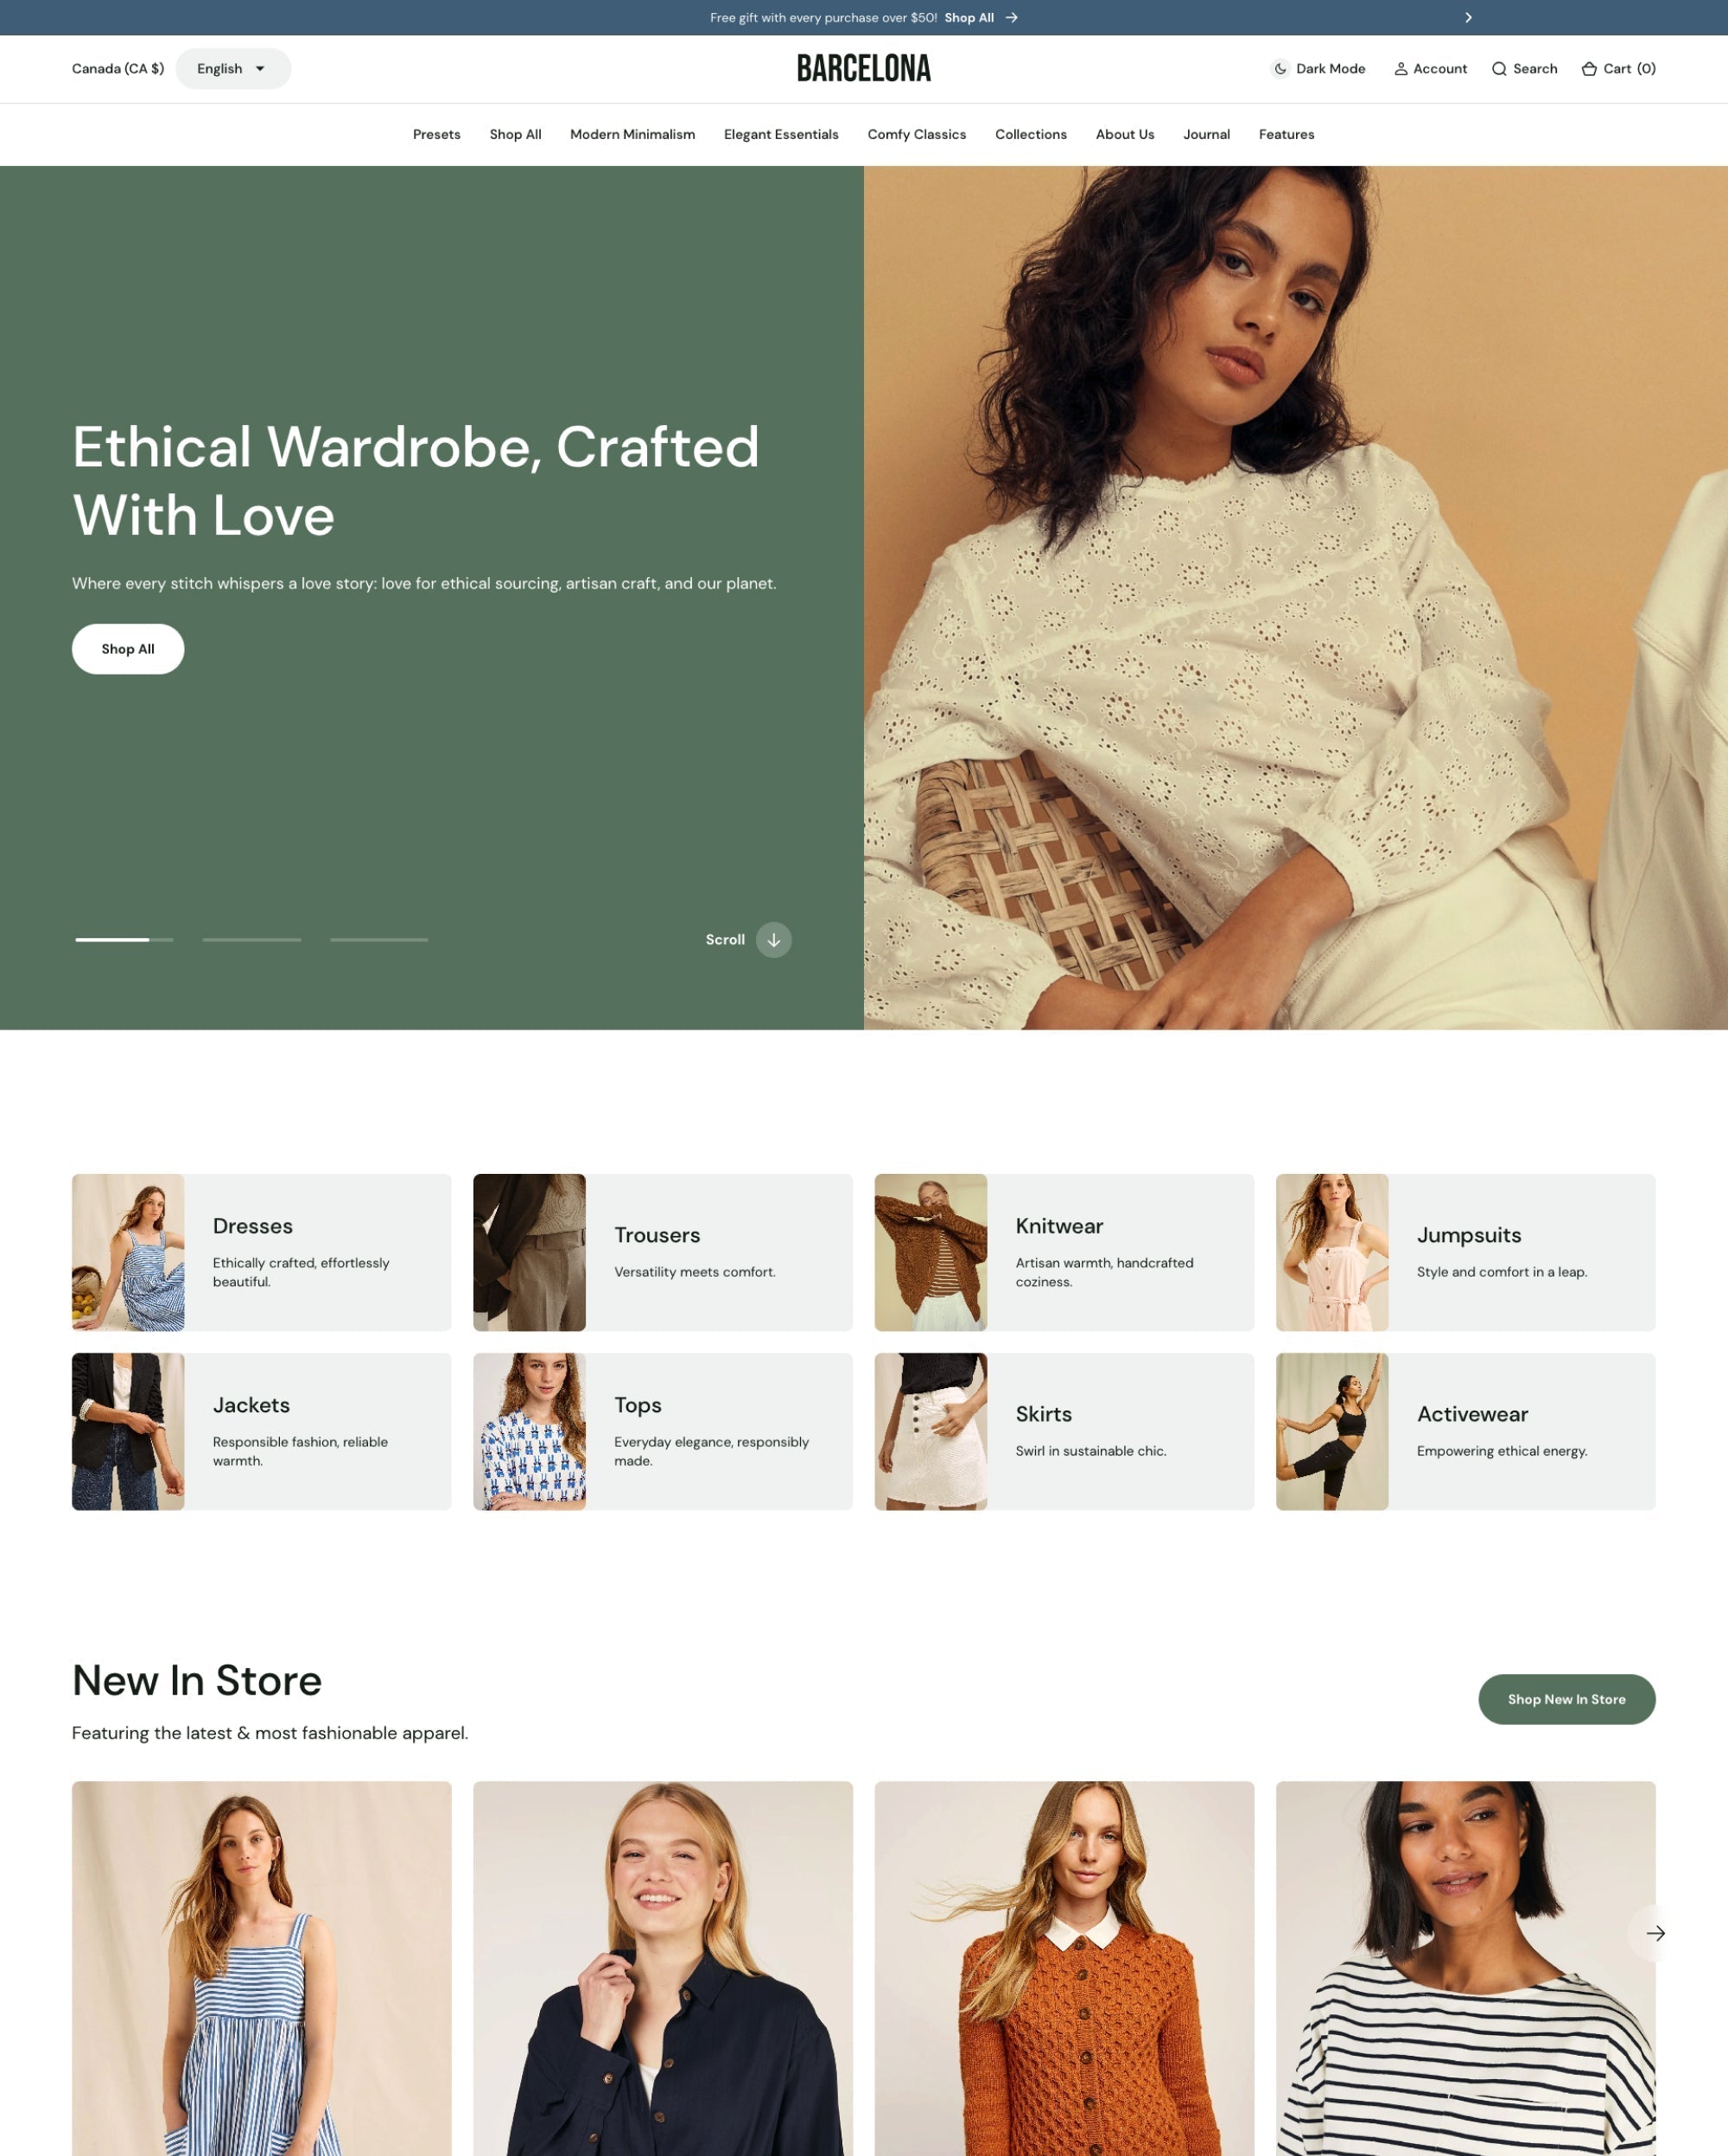Click the About Us menu item
1728x2156 pixels.
pos(1125,134)
